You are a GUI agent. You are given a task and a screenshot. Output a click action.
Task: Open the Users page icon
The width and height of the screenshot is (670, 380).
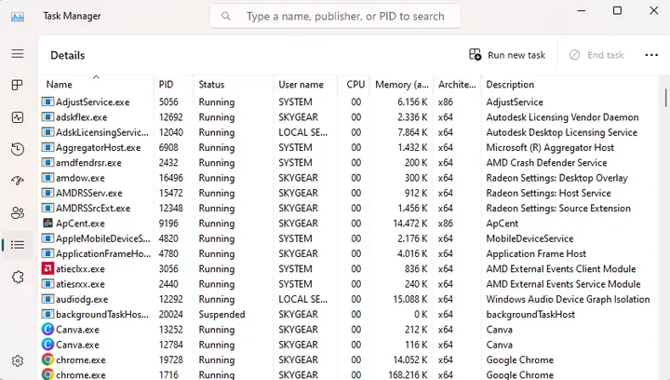click(18, 213)
